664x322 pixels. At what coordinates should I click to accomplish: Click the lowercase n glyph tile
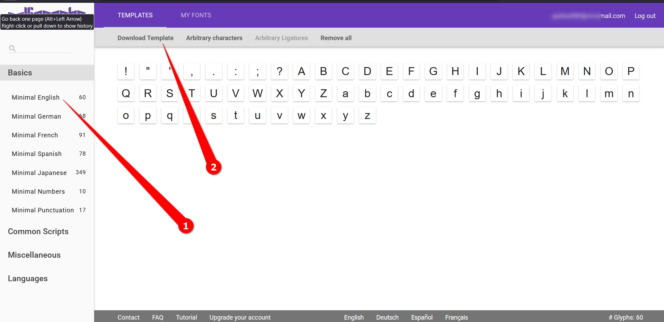631,93
